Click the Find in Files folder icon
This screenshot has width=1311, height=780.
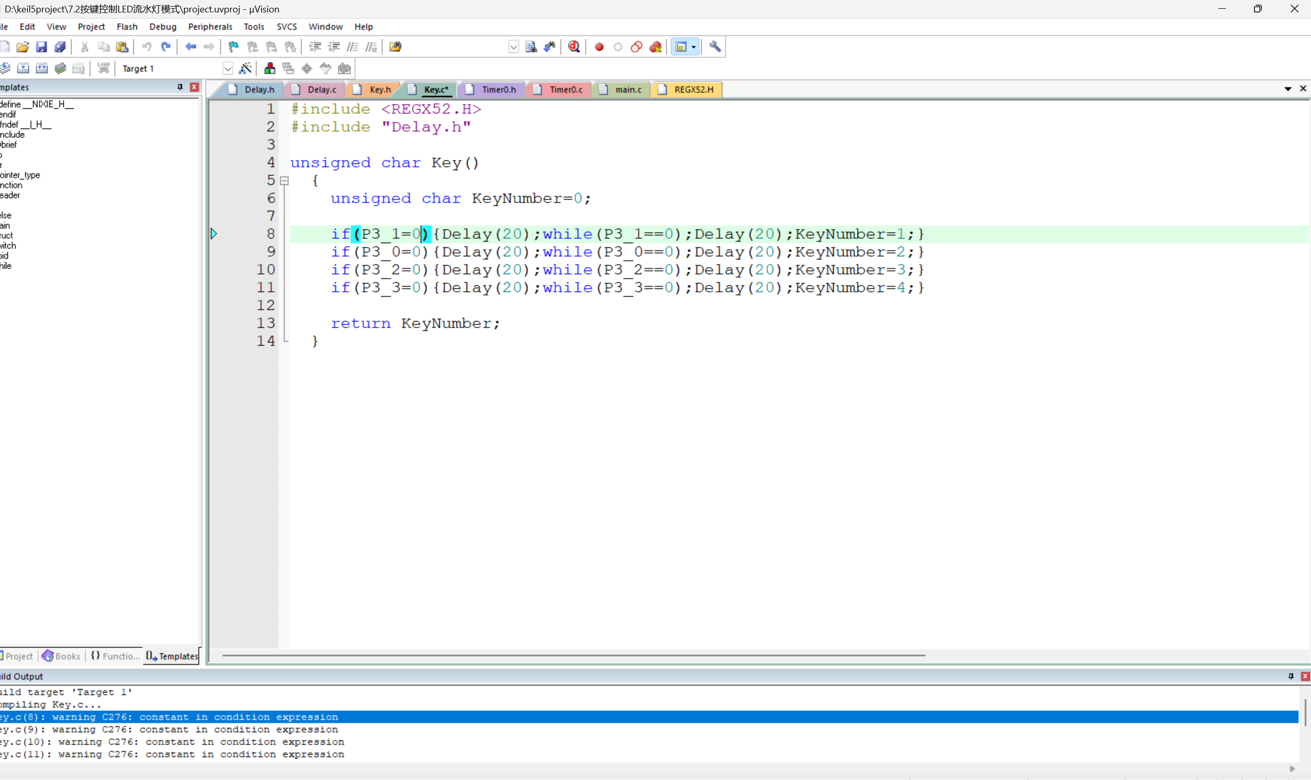tap(395, 47)
